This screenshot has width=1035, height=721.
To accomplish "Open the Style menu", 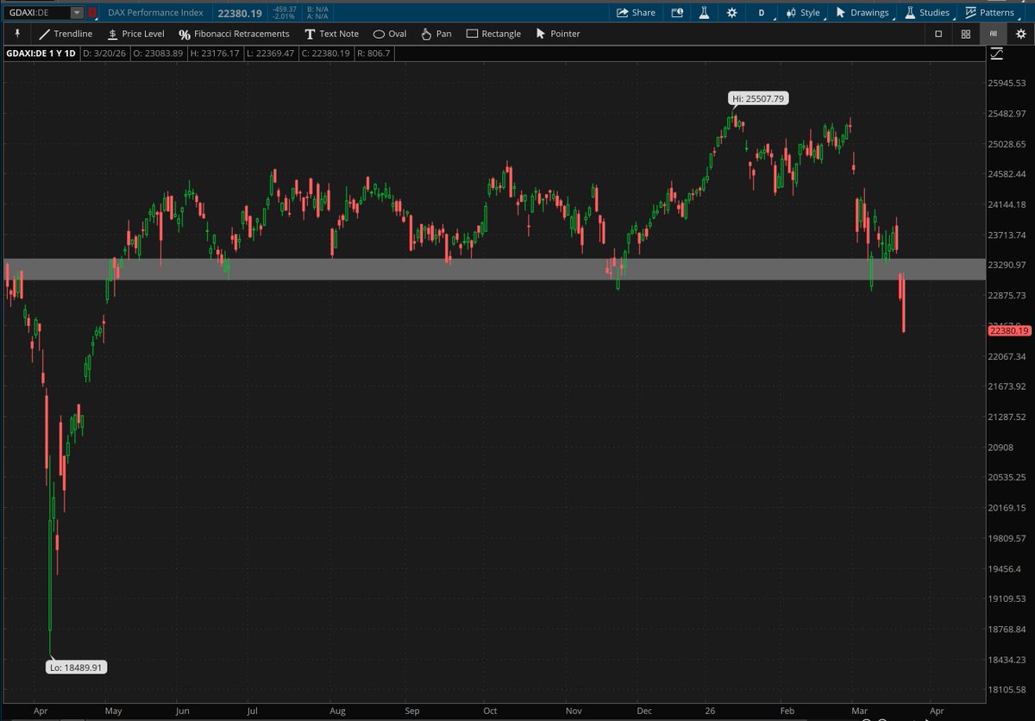I will click(x=802, y=13).
